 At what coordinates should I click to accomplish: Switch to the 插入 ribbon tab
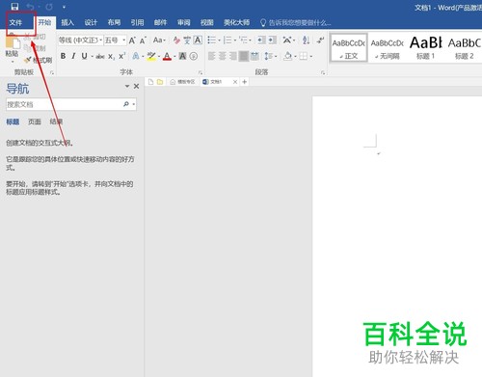pos(67,22)
